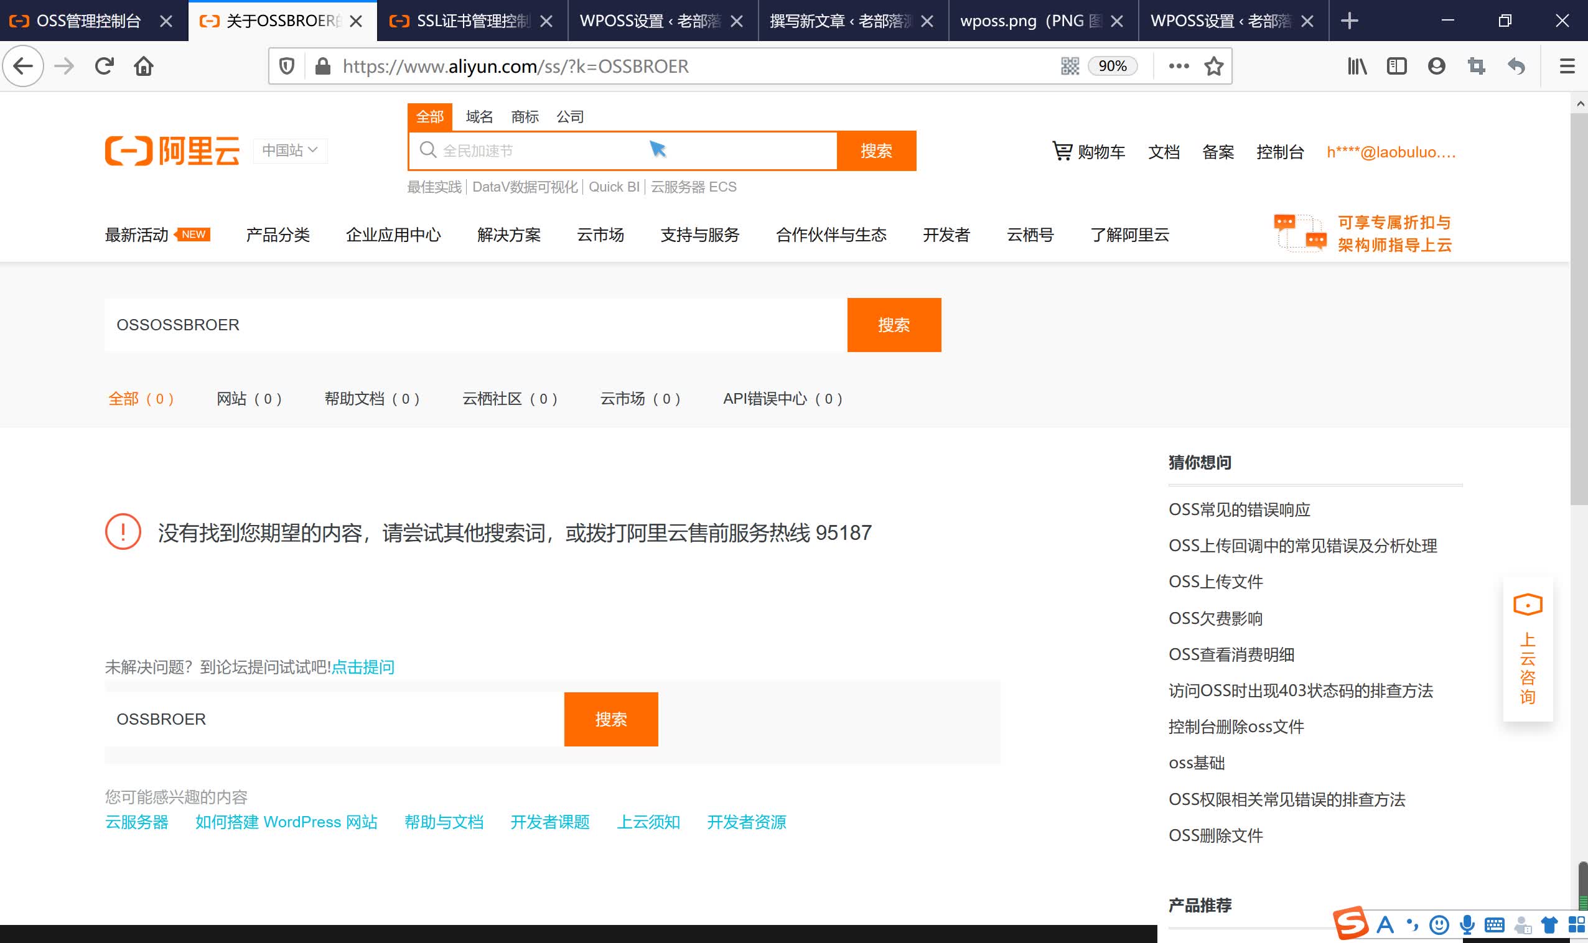
Task: Open the QR code generator icon
Action: pyautogui.click(x=1070, y=66)
